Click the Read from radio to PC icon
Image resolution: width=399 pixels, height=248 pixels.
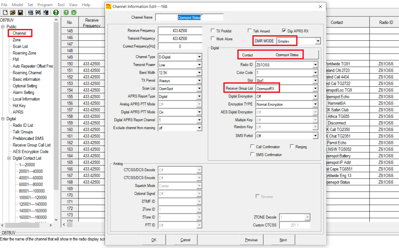click(31, 12)
